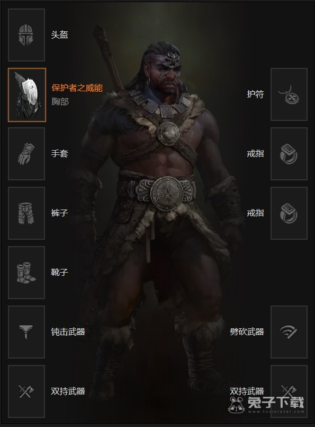The width and height of the screenshot is (315, 427).
Task: Click the 劈砍武器 label text
Action: click(x=247, y=332)
